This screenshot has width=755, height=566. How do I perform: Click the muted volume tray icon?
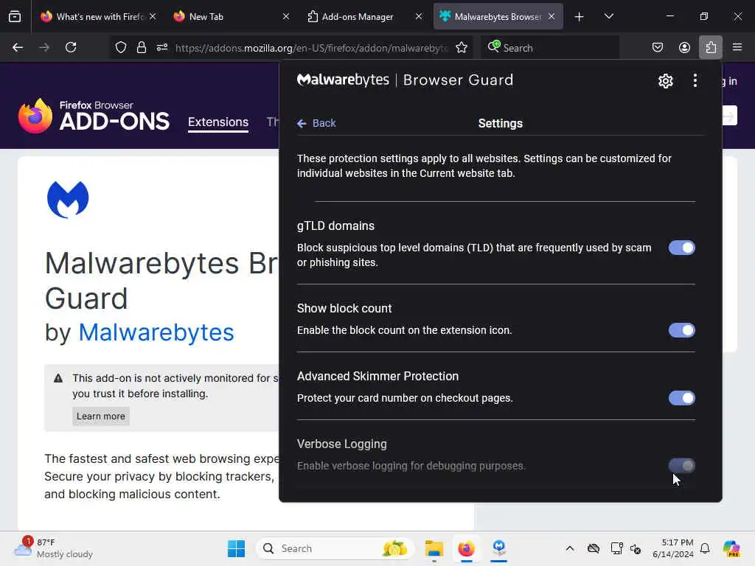pos(636,548)
